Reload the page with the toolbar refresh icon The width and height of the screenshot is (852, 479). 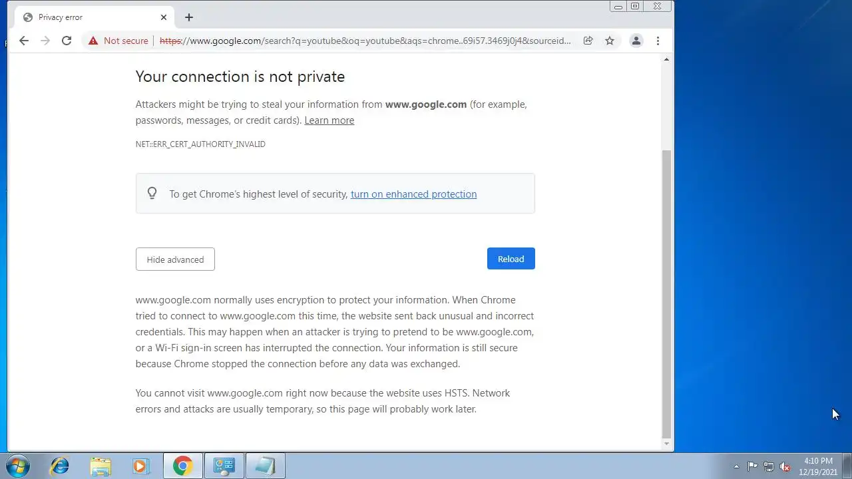coord(67,41)
